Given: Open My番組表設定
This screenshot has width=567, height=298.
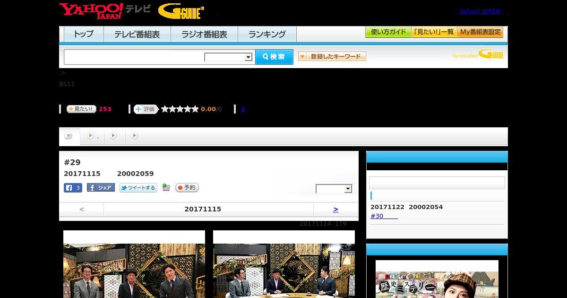Looking at the screenshot, I should [x=480, y=32].
